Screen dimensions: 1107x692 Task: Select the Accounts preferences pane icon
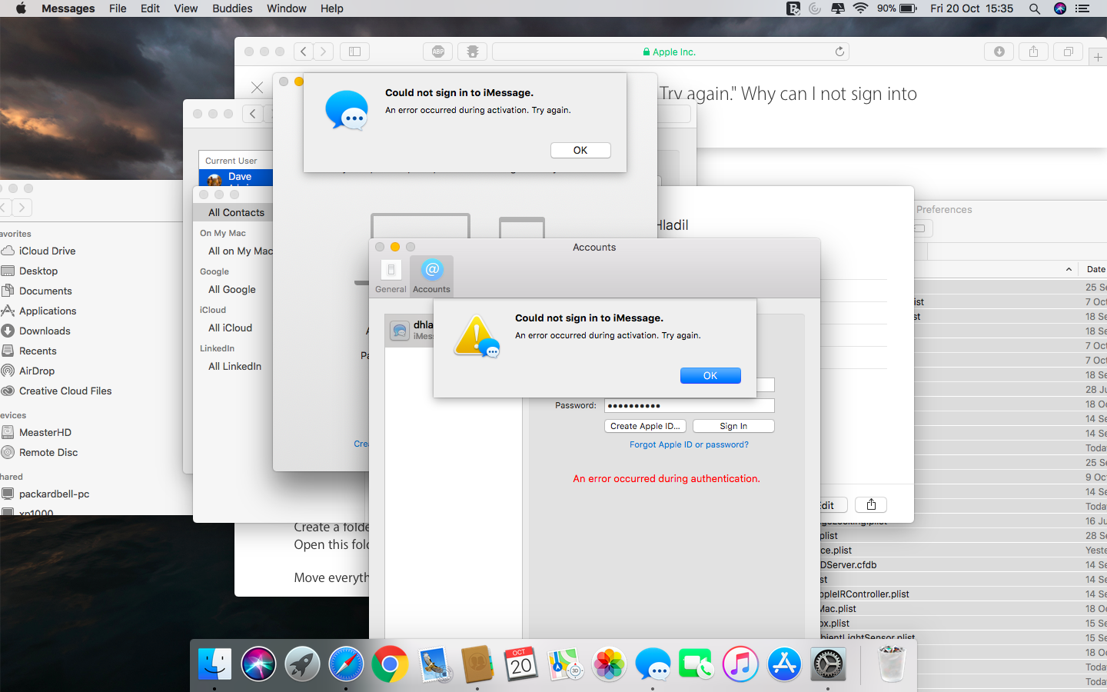click(431, 277)
